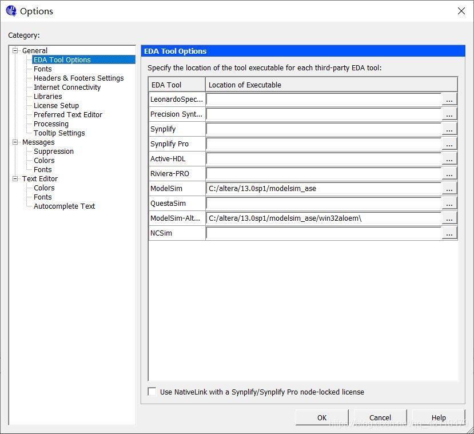Open Autocomplete Text category

[65, 206]
